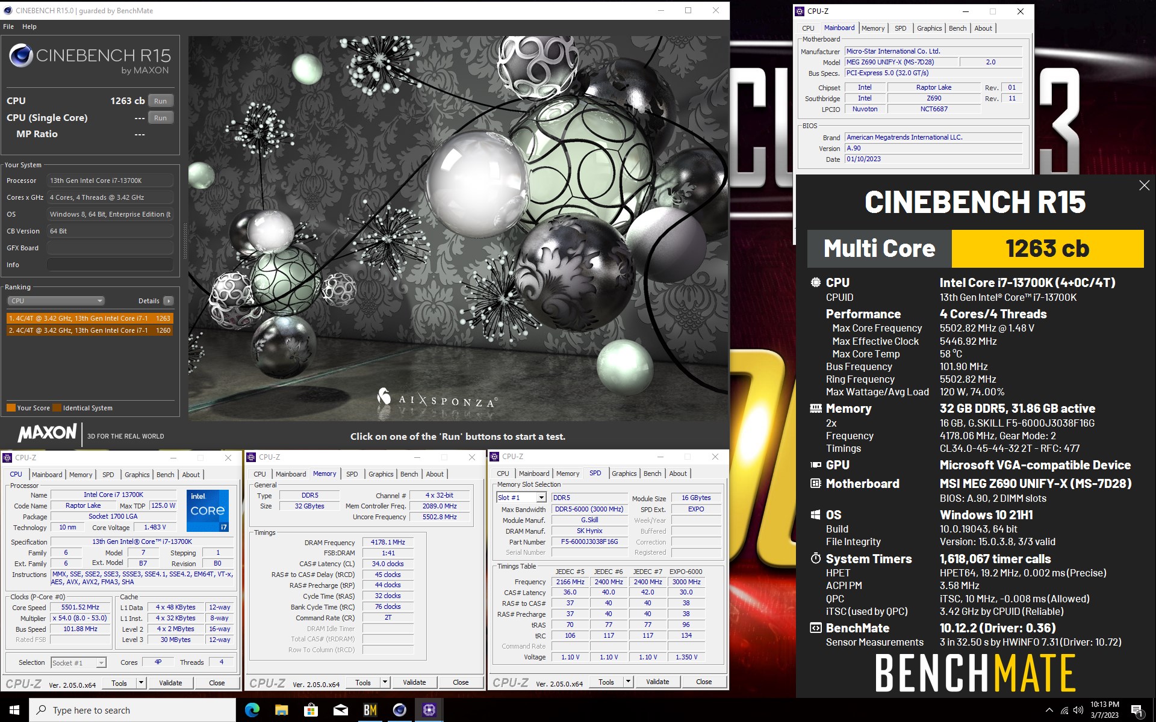Open Memory tab in the Mainboard CPU-Z window
Screen dimensions: 1156x722
pos(872,28)
